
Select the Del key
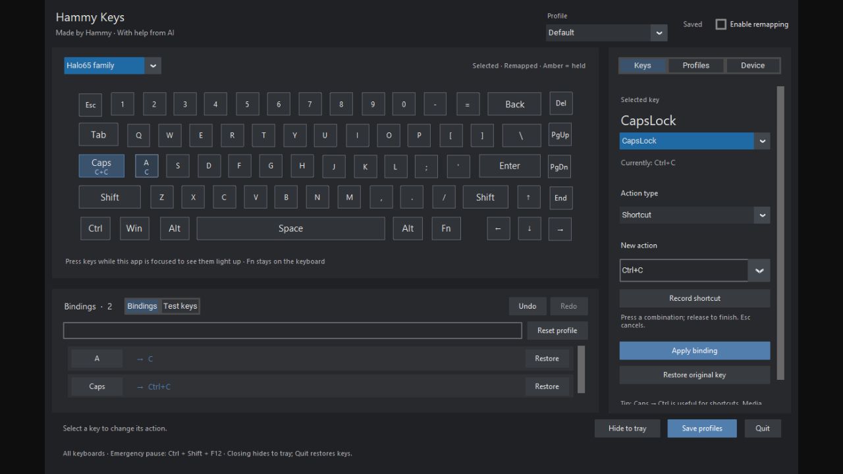pos(561,103)
